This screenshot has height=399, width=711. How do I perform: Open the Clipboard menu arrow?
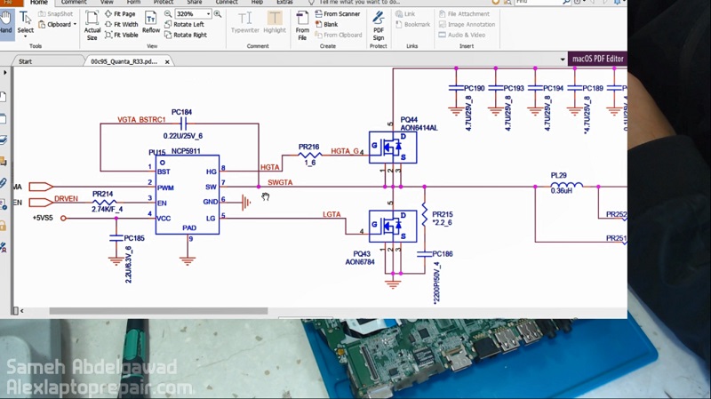click(75, 25)
